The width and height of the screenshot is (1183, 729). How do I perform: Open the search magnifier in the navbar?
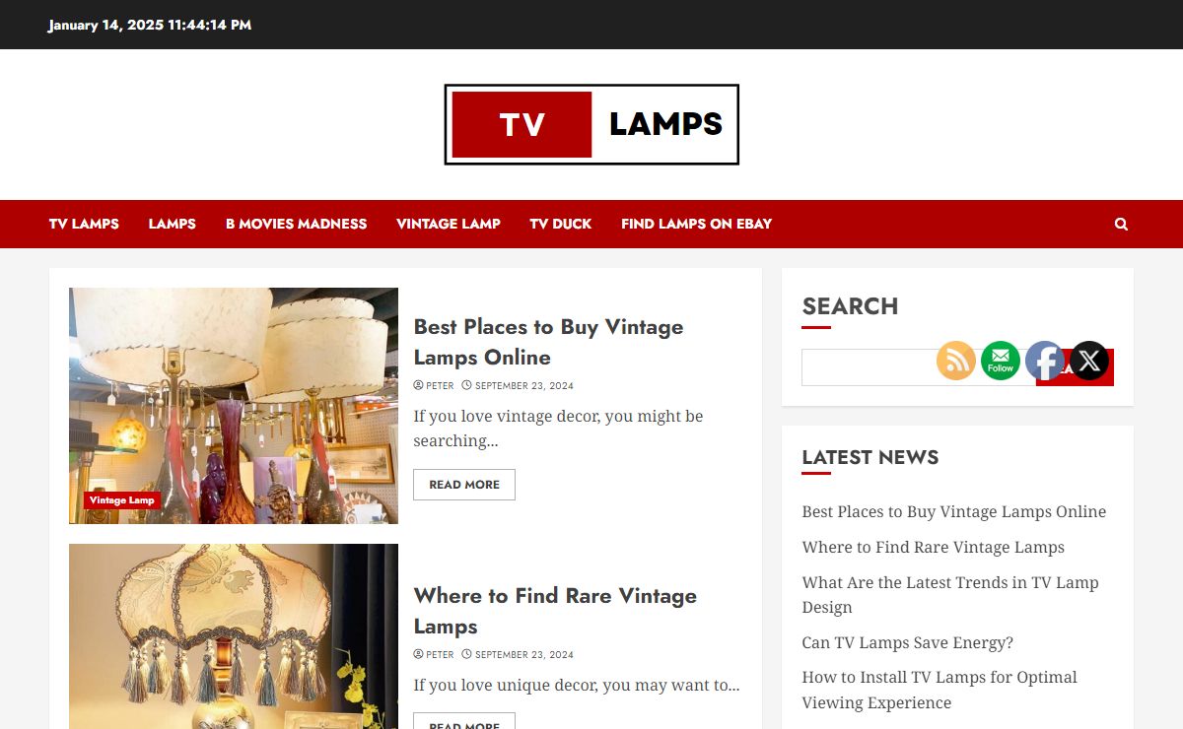click(x=1121, y=224)
